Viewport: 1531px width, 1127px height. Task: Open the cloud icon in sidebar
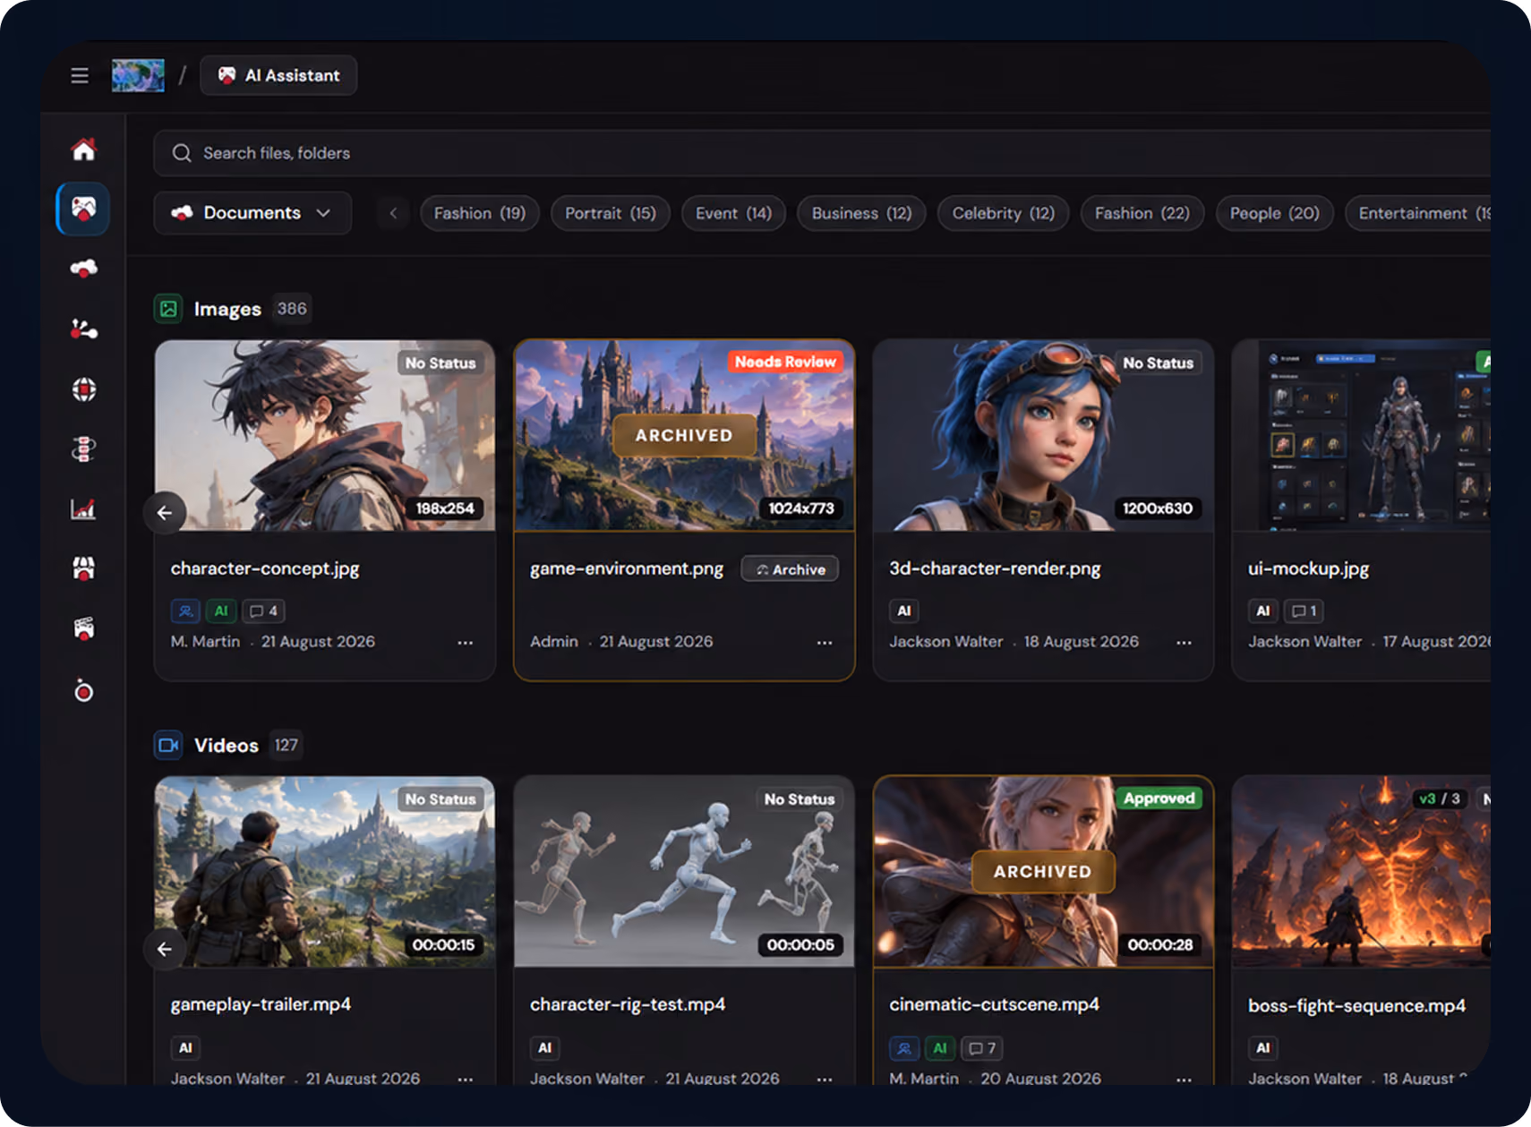tap(83, 268)
